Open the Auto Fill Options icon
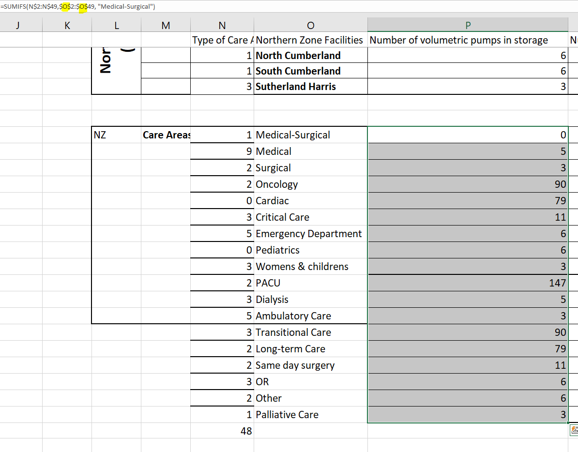This screenshot has height=452, width=578. tap(574, 430)
